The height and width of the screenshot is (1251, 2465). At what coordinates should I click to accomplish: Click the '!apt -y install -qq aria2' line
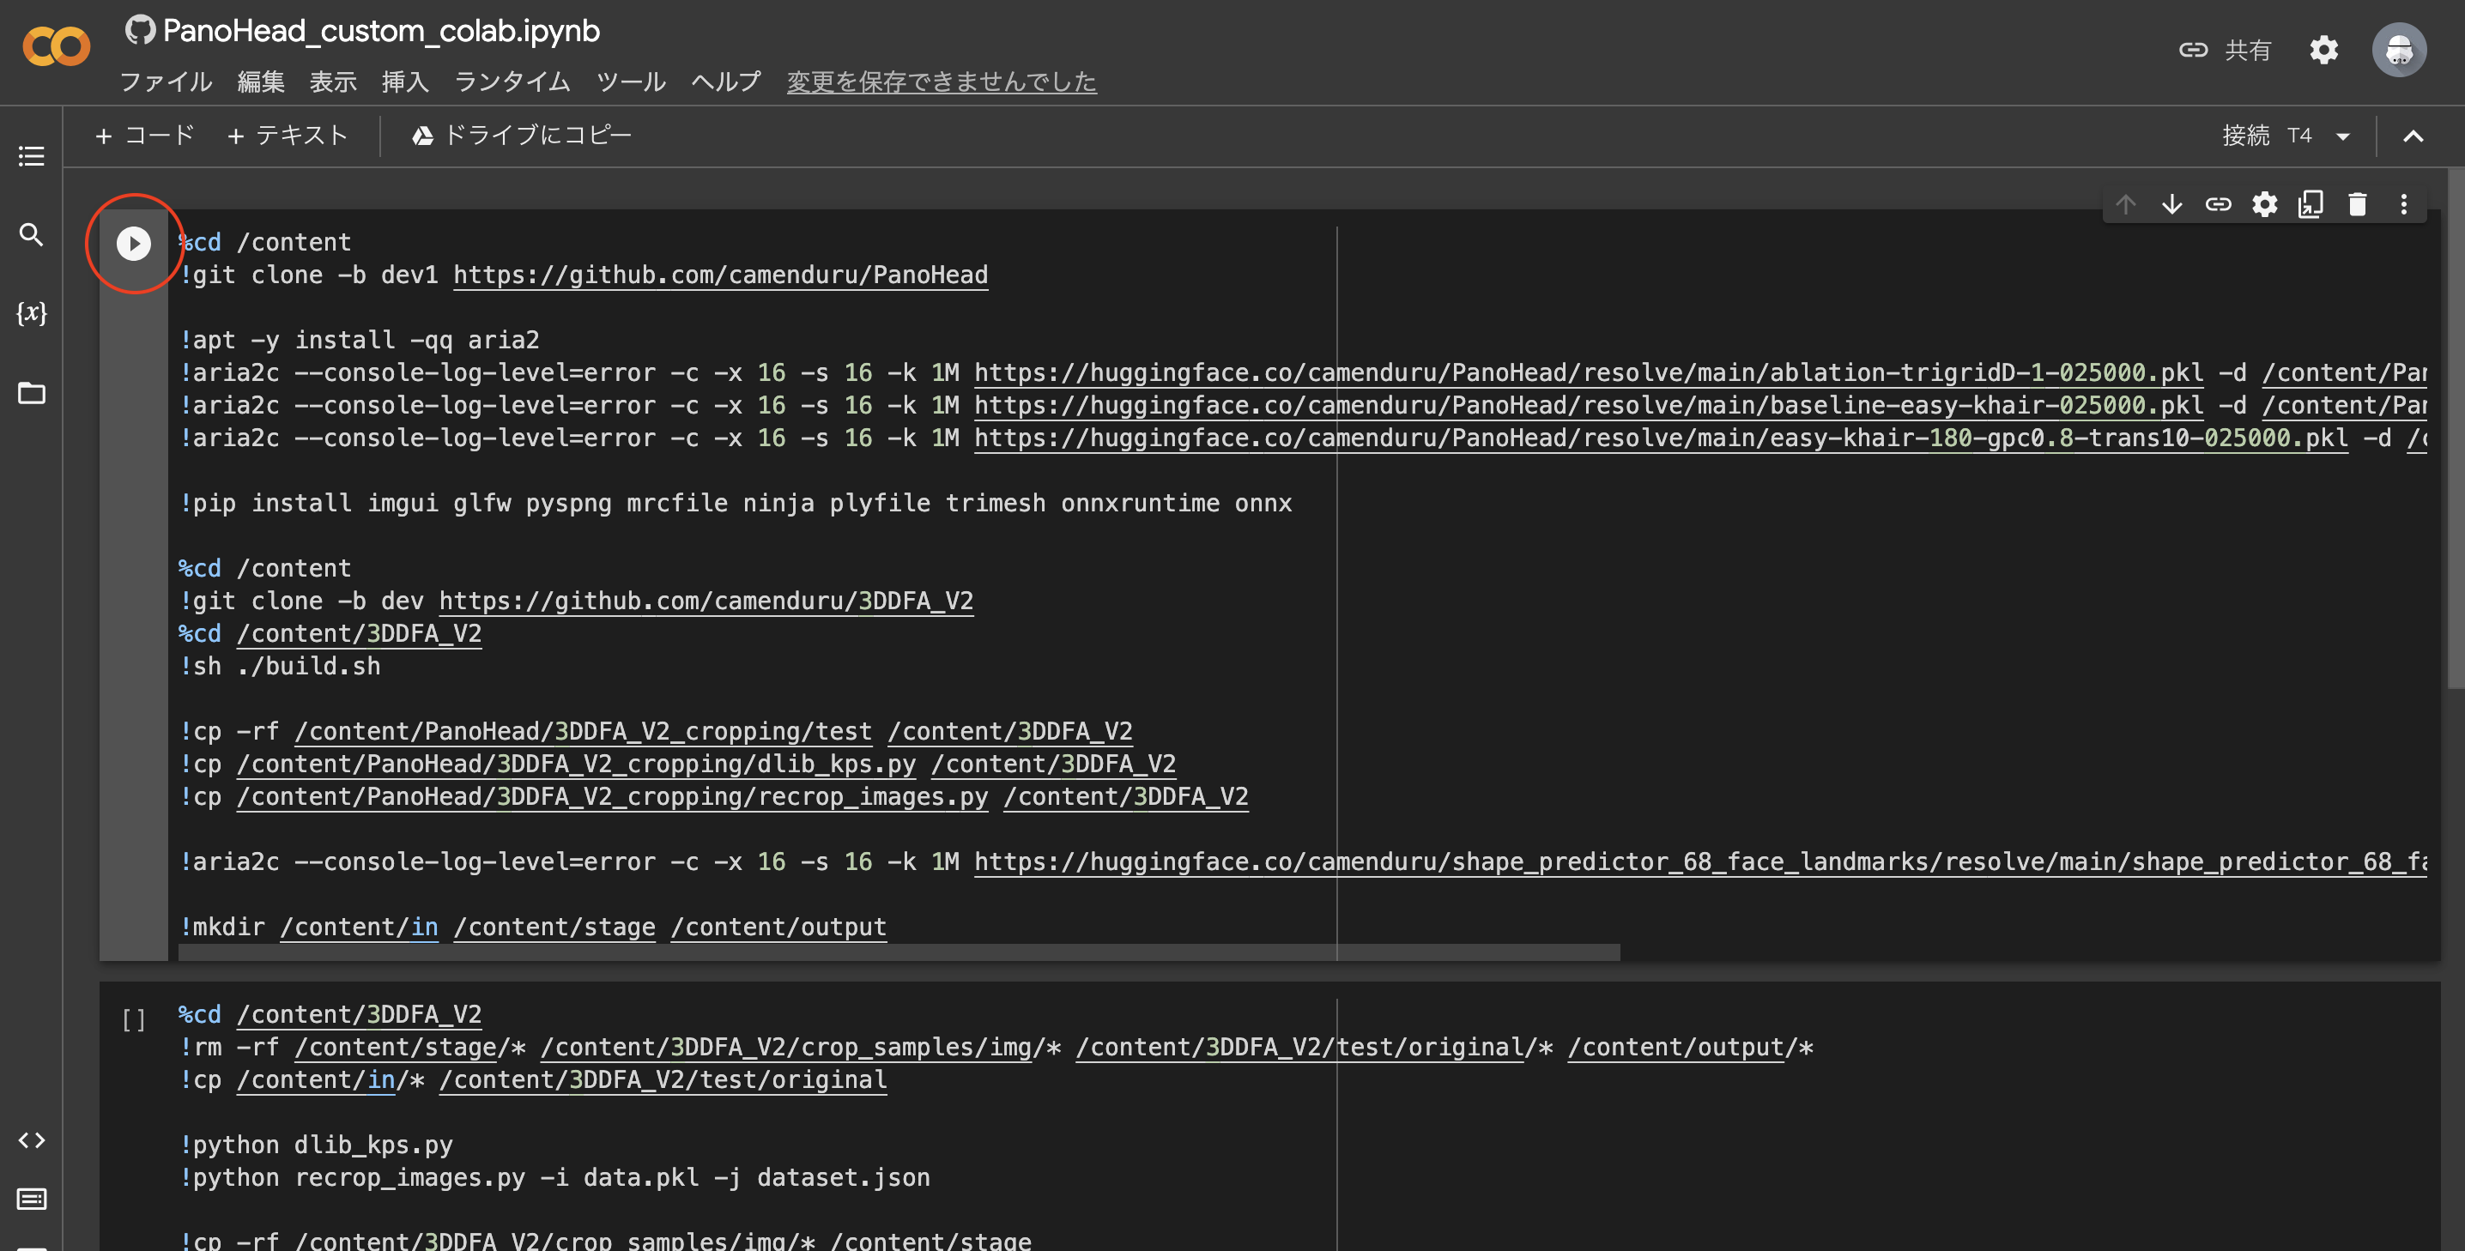tap(360, 341)
